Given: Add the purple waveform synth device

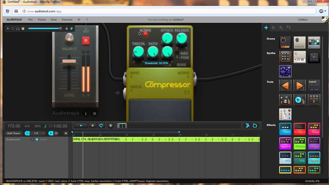Looking at the screenshot, I should tap(285, 71).
